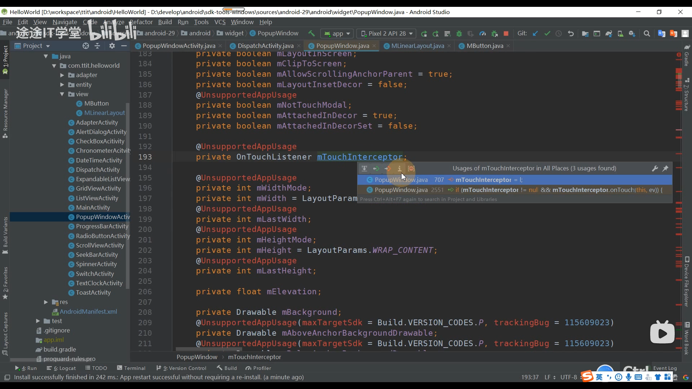Click the Run app icon
The image size is (692, 389).
(x=424, y=33)
